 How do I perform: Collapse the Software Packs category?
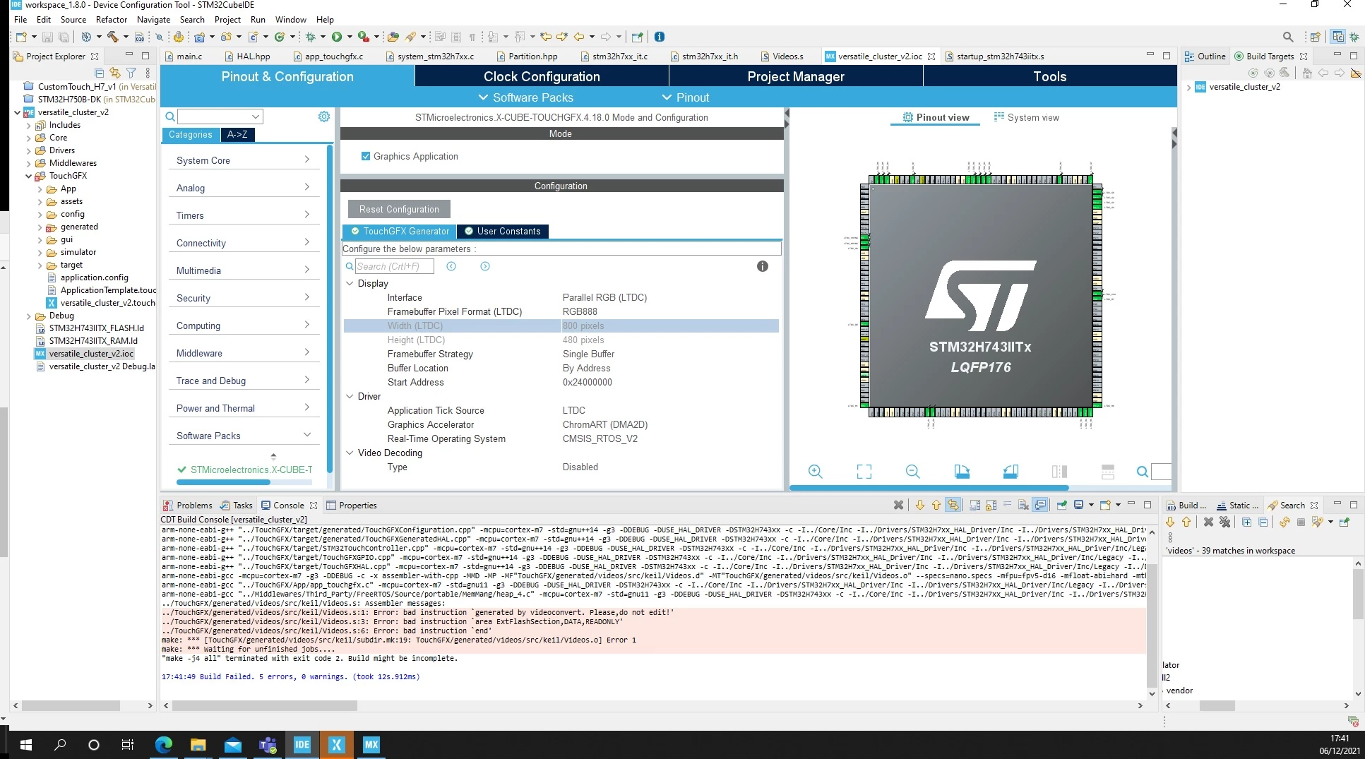(243, 436)
